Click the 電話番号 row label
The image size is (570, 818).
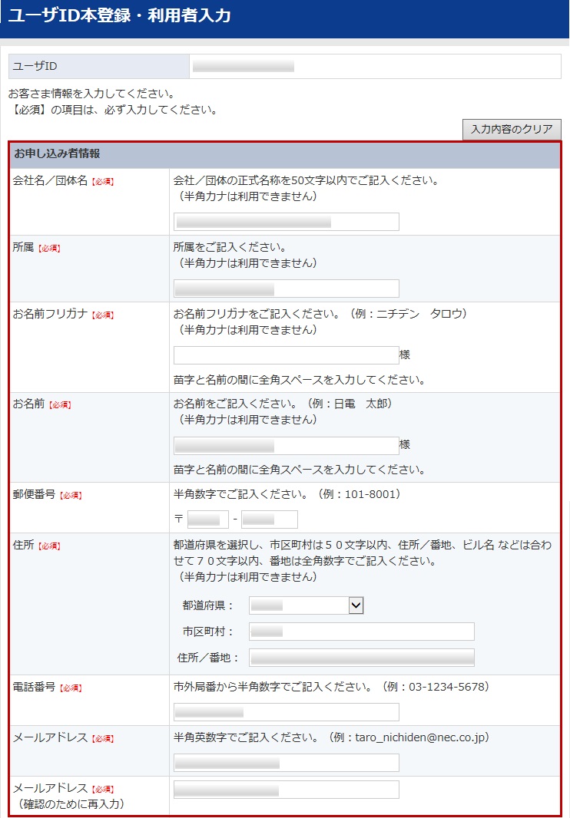(x=34, y=687)
